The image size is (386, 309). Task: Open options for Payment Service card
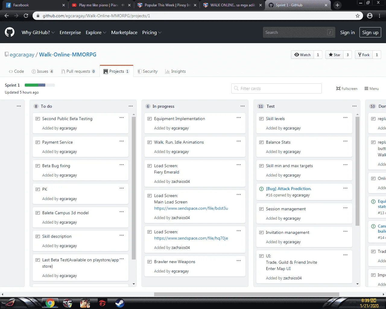tap(122, 141)
